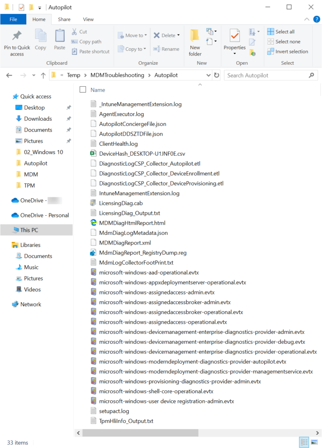Click registry icon of MdmDiagReport_RegistryDump.reg
The height and width of the screenshot is (448, 322).
tap(93, 252)
